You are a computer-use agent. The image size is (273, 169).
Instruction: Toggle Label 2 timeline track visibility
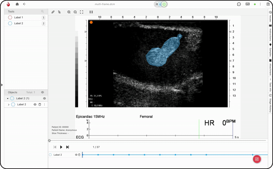[76, 155]
